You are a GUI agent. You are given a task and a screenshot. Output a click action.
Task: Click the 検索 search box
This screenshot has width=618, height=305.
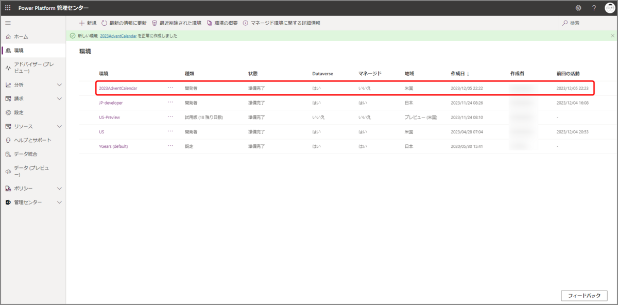[x=587, y=23]
